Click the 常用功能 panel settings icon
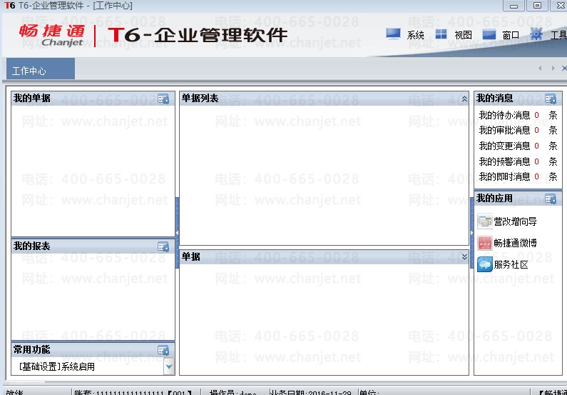 pos(163,350)
